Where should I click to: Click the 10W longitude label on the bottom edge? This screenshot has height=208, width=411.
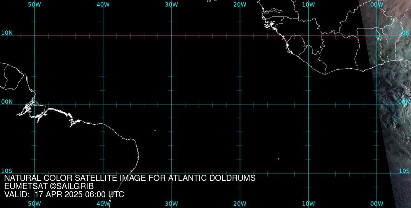[x=308, y=204]
